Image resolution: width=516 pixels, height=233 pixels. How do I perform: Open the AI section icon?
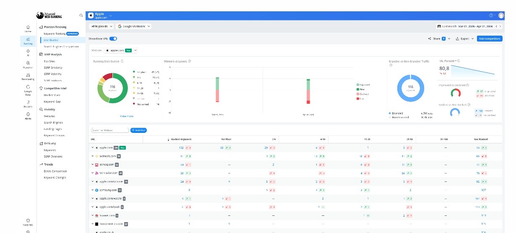(28, 51)
